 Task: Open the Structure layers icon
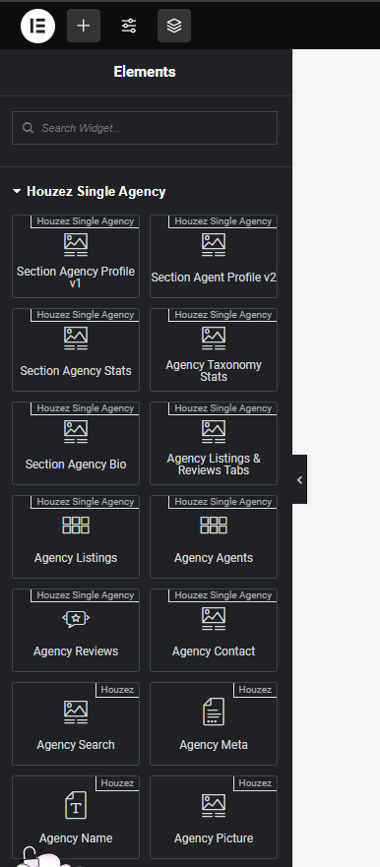click(174, 26)
